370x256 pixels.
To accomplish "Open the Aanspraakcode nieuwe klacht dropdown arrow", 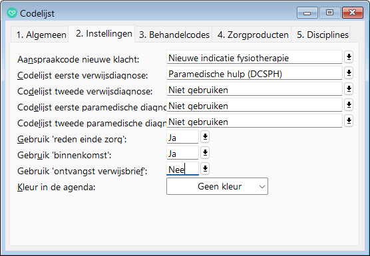I will [349, 57].
